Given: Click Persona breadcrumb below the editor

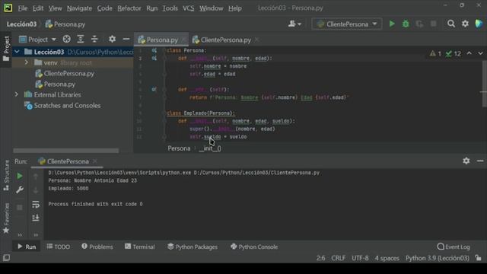Looking at the screenshot, I should pyautogui.click(x=179, y=148).
